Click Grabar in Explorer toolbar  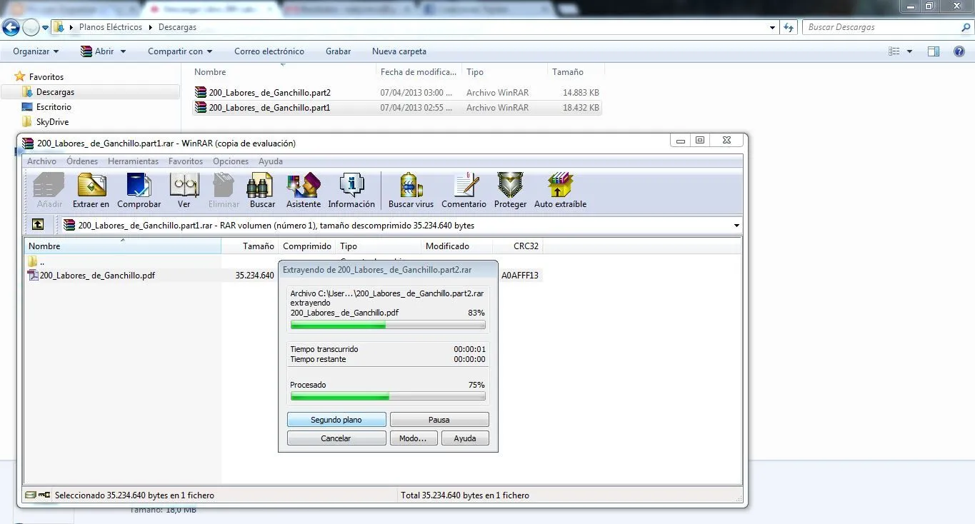338,51
